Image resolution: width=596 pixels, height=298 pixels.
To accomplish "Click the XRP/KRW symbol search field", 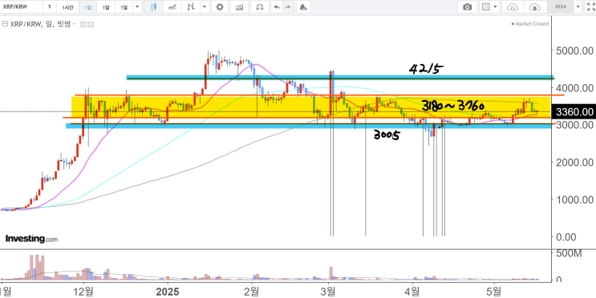I will 21,7.
